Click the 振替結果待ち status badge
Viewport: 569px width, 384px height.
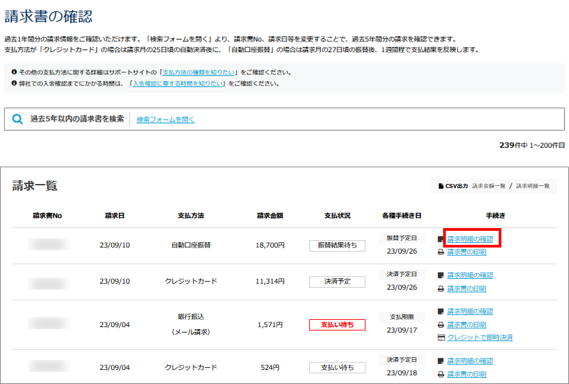337,246
